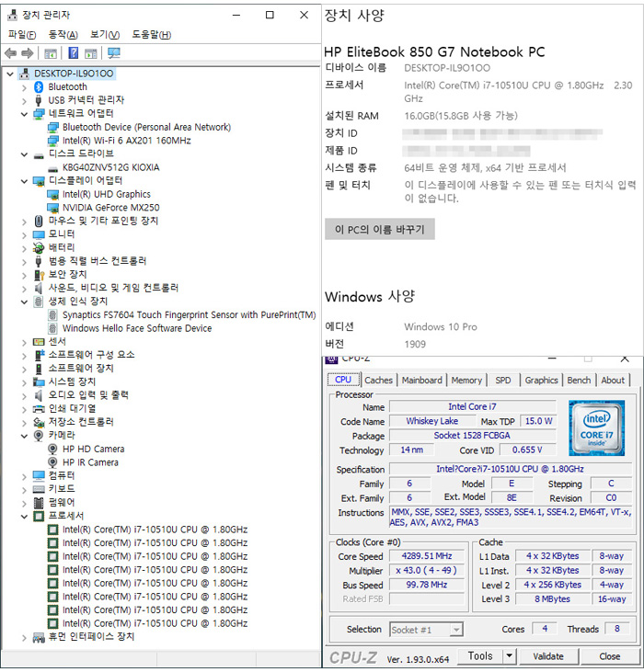This screenshot has height=672, width=644.
Task: Open the 보기(V) menu
Action: point(105,35)
